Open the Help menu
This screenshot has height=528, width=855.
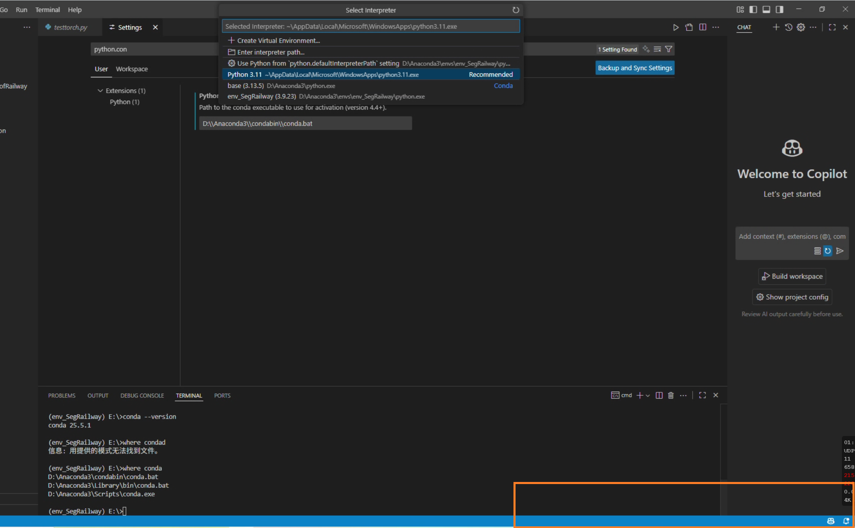click(74, 9)
